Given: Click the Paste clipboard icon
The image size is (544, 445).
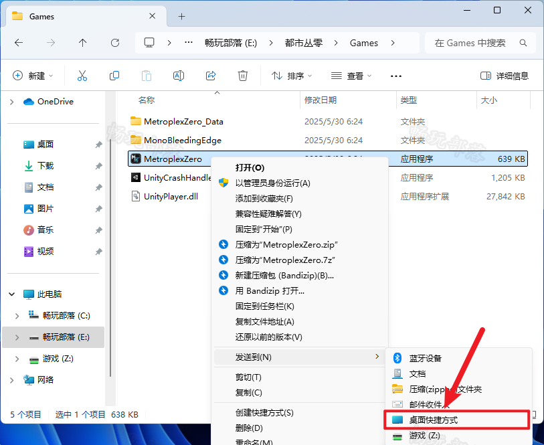Looking at the screenshot, I should [x=147, y=76].
